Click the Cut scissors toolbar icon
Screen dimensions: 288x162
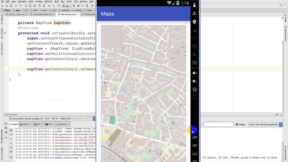(26, 6)
